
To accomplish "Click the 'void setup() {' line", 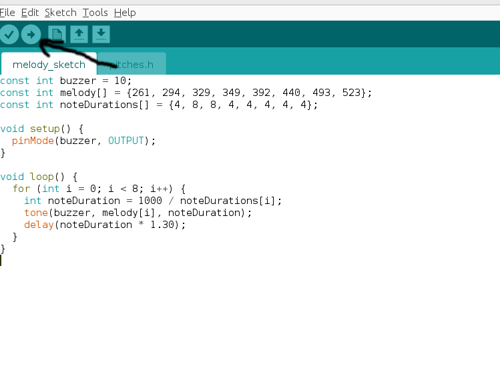I will pos(42,129).
